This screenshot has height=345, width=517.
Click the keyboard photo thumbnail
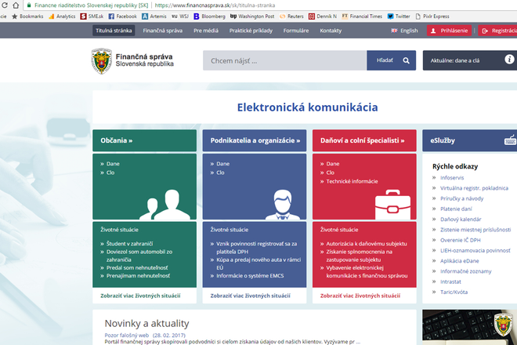point(469,327)
